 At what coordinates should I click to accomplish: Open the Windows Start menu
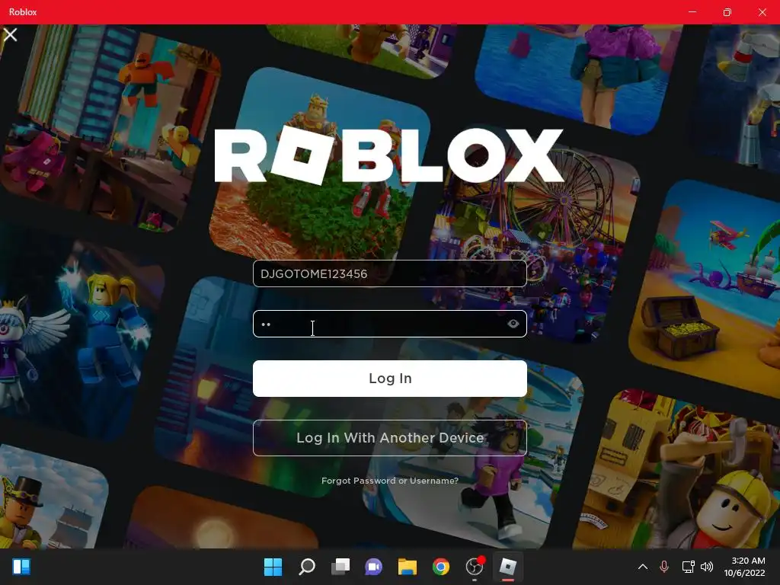click(273, 567)
